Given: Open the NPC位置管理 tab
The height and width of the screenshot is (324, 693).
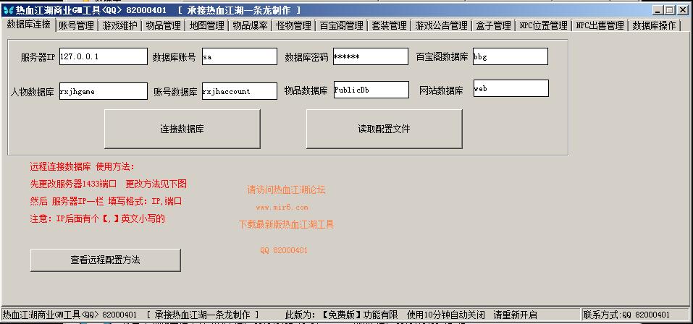Looking at the screenshot, I should tap(543, 26).
